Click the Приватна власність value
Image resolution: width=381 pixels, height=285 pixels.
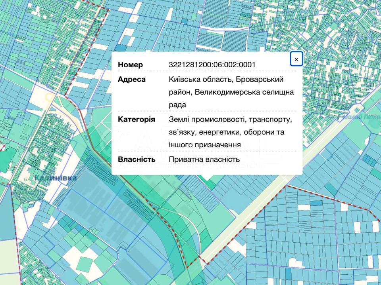coord(204,159)
